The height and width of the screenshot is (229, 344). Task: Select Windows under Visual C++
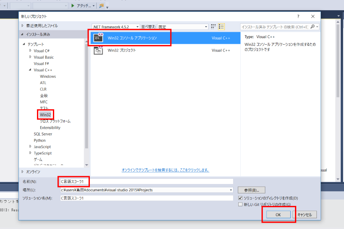coord(48,76)
